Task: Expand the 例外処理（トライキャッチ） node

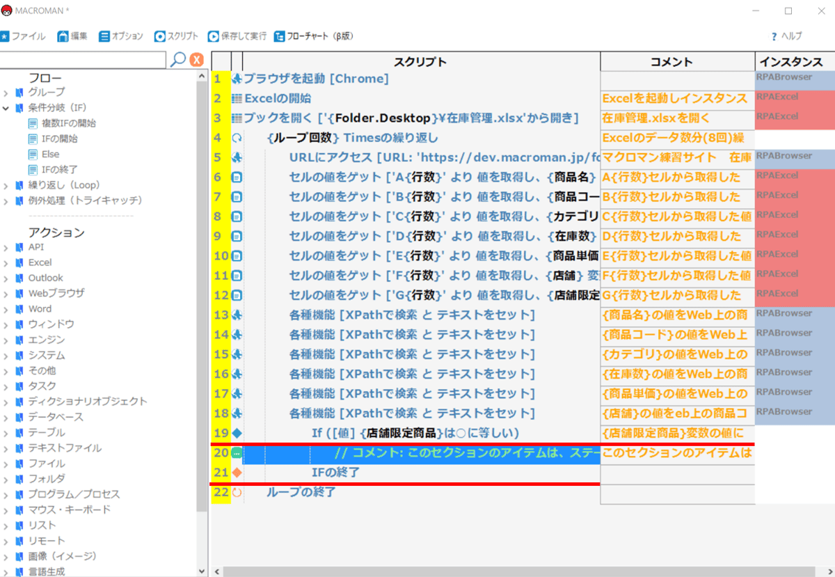Action: [6, 200]
